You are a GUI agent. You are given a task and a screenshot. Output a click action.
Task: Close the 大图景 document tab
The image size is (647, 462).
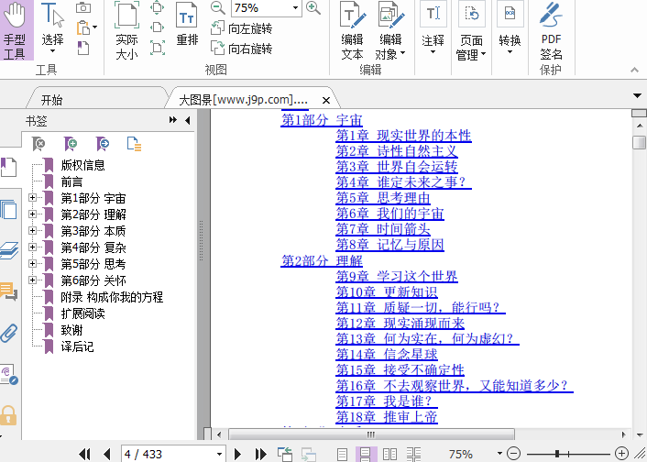pos(326,100)
